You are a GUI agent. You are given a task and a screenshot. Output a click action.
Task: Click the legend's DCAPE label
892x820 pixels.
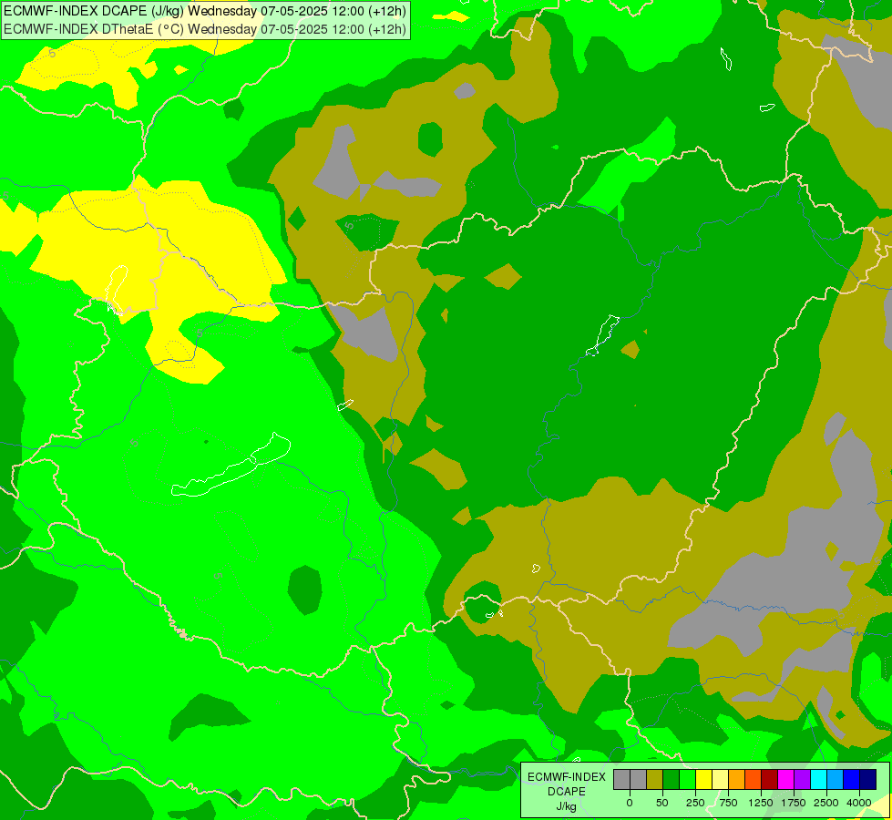567,792
